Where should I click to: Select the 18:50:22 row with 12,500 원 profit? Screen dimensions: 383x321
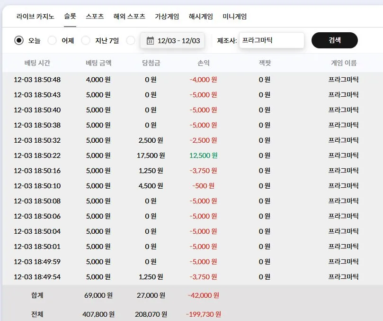click(x=193, y=156)
